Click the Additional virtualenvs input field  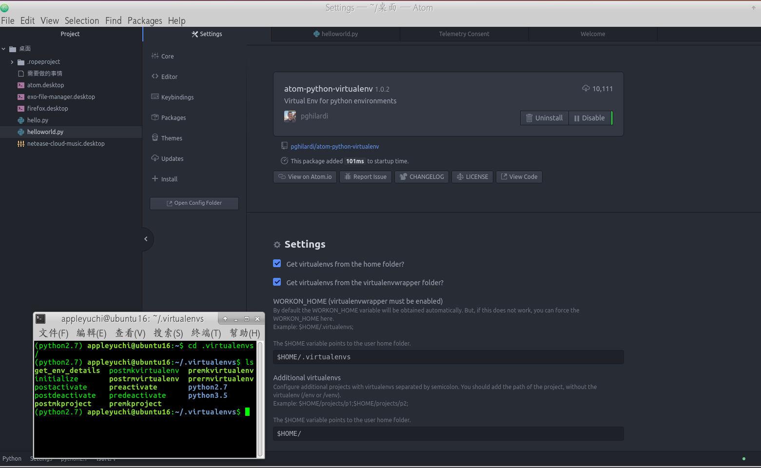[x=449, y=433]
